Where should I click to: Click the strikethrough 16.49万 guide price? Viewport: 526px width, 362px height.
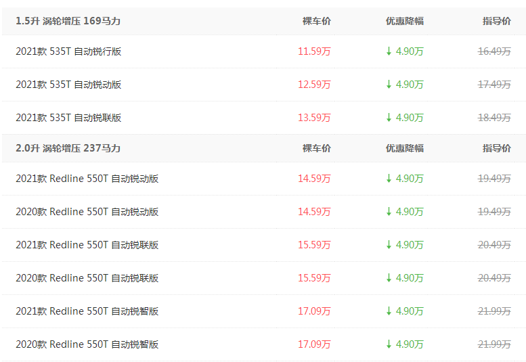point(494,51)
